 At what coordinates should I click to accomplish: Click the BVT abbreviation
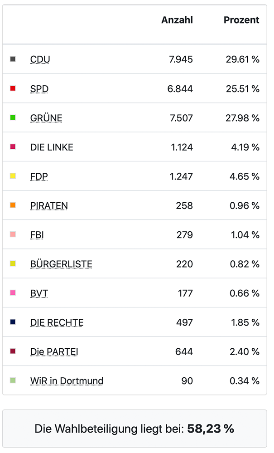coord(39,293)
